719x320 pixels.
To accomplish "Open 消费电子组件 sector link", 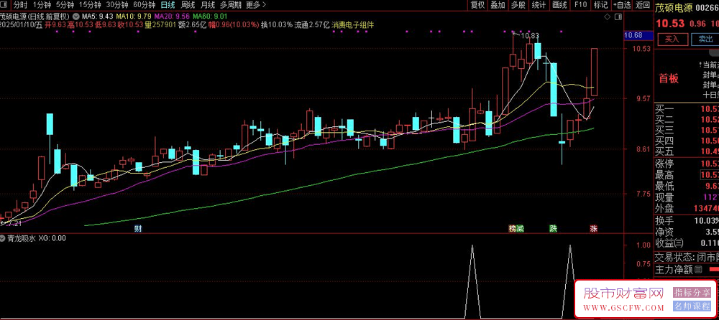I will point(352,24).
